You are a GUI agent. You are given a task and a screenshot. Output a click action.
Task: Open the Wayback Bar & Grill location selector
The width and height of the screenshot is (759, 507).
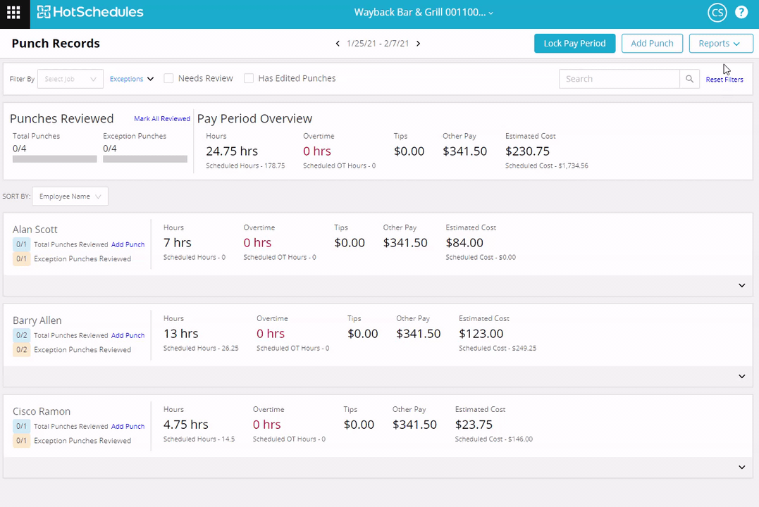point(424,13)
